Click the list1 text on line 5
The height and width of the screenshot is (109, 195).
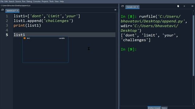(19, 35)
